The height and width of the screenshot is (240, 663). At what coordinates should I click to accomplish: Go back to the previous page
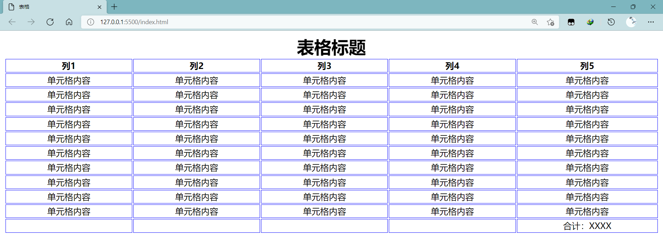12,22
